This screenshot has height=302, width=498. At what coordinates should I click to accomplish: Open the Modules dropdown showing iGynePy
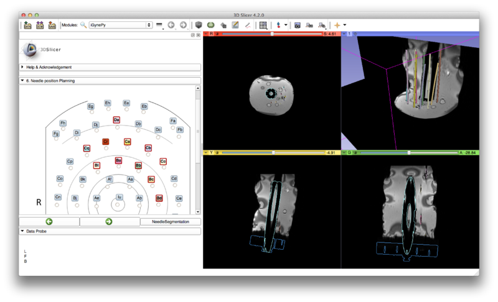point(120,25)
